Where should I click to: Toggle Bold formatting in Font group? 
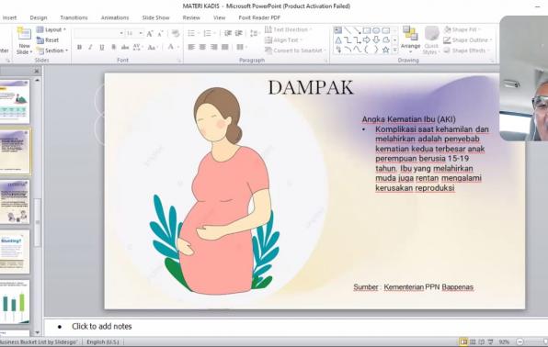click(x=79, y=47)
